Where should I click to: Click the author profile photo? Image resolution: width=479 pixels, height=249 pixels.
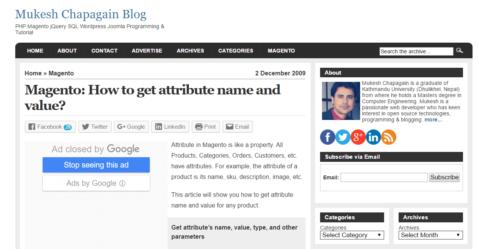[x=341, y=101]
